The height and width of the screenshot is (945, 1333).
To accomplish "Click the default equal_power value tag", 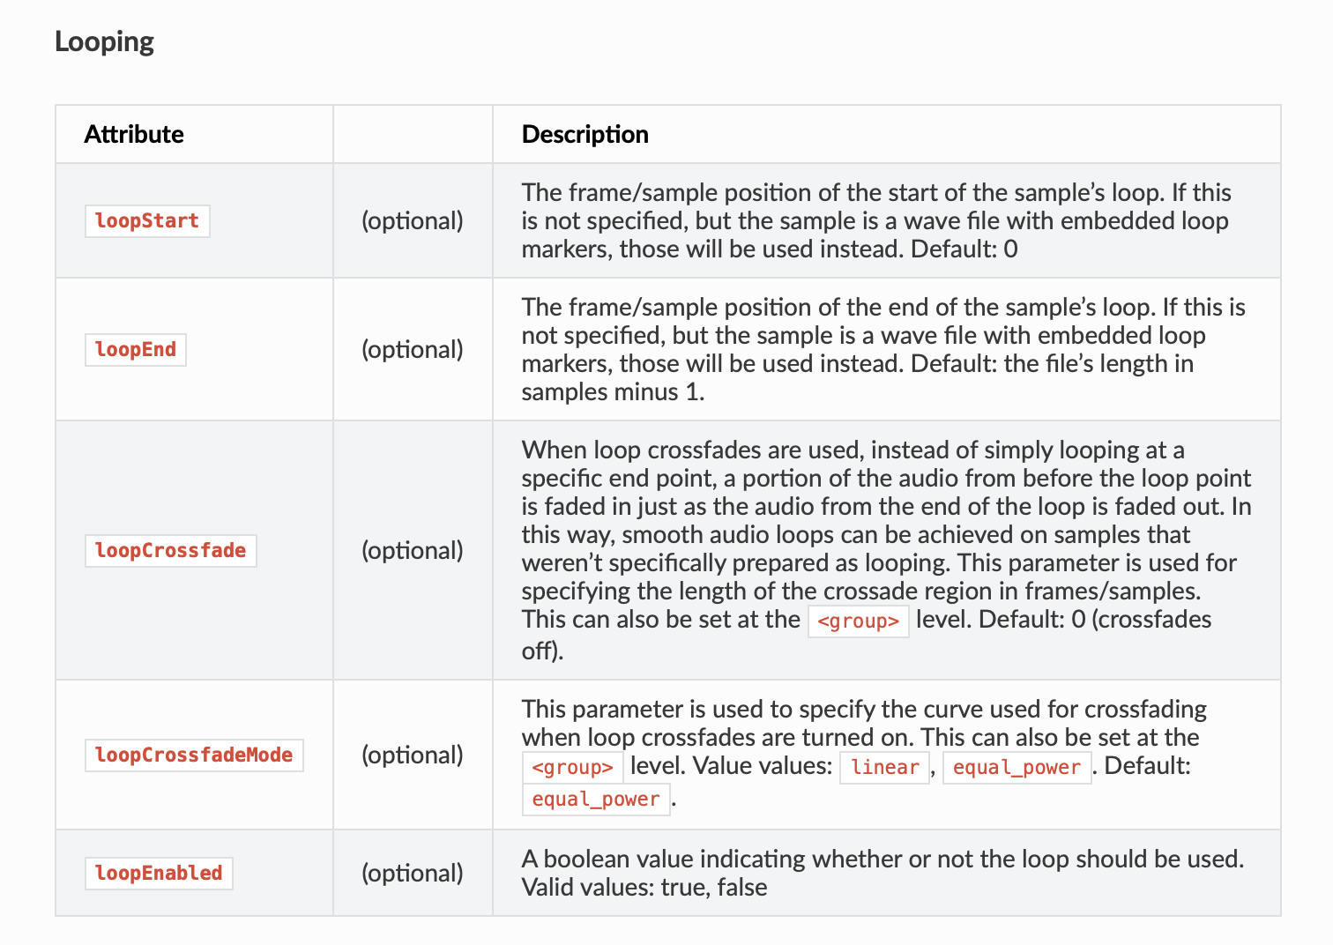I will tap(596, 799).
